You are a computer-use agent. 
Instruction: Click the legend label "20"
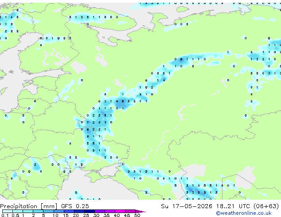tap(76, 215)
